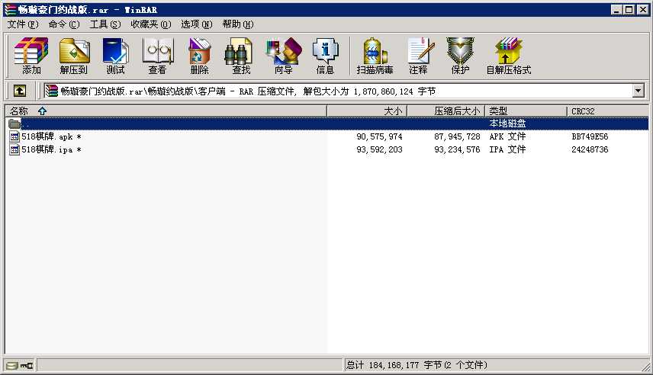The height and width of the screenshot is (375, 653).
Task: Open the Comment (注释) tool
Action: coord(419,56)
